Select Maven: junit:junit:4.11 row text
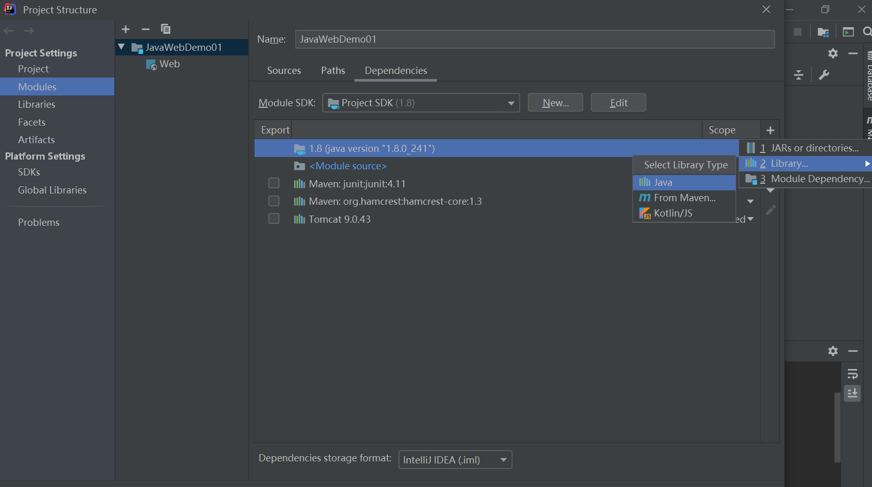Viewport: 872px width, 487px height. click(x=357, y=184)
